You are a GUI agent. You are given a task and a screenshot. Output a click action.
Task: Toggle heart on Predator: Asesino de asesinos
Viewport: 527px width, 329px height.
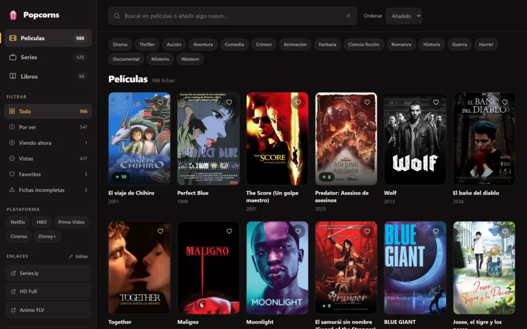tap(367, 102)
